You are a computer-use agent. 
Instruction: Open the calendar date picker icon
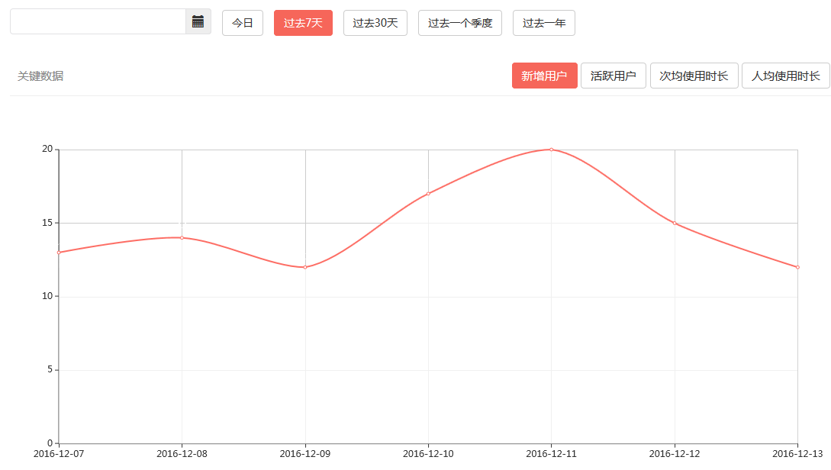tap(198, 22)
